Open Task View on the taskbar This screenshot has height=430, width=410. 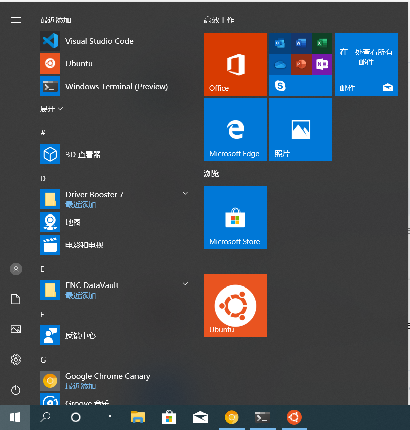[x=106, y=417]
